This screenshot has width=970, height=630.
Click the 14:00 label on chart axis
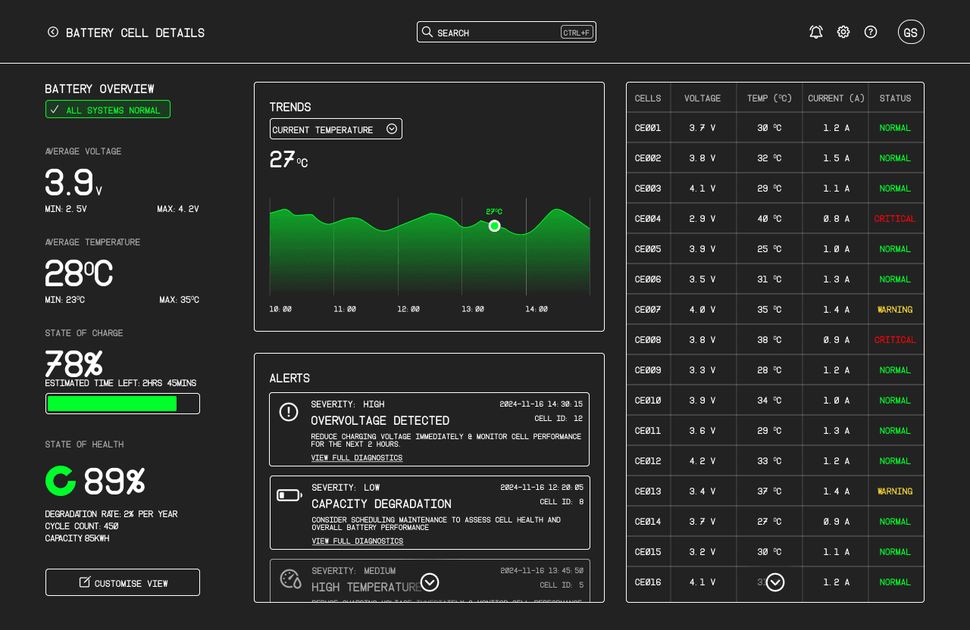point(537,309)
